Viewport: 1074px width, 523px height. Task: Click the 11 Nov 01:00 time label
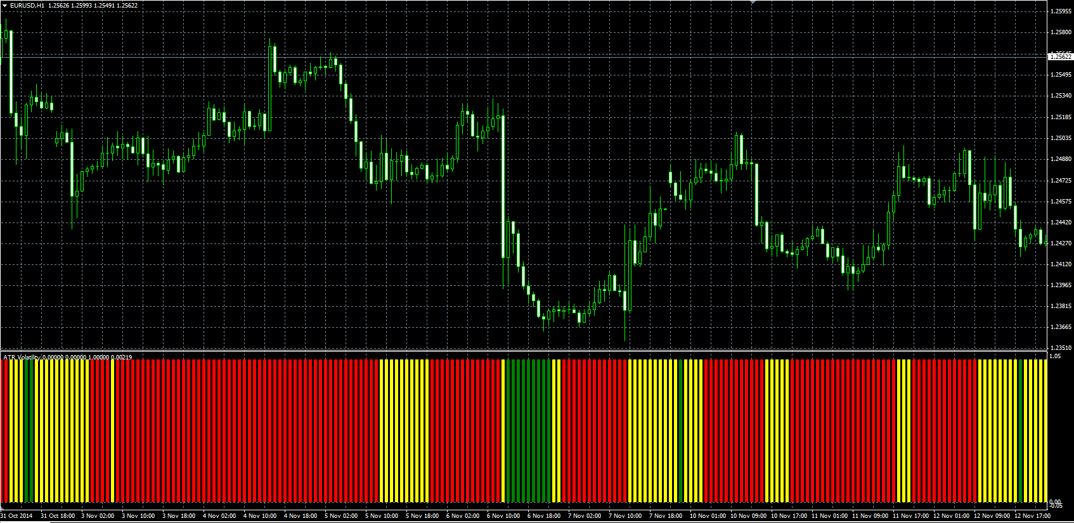[830, 516]
